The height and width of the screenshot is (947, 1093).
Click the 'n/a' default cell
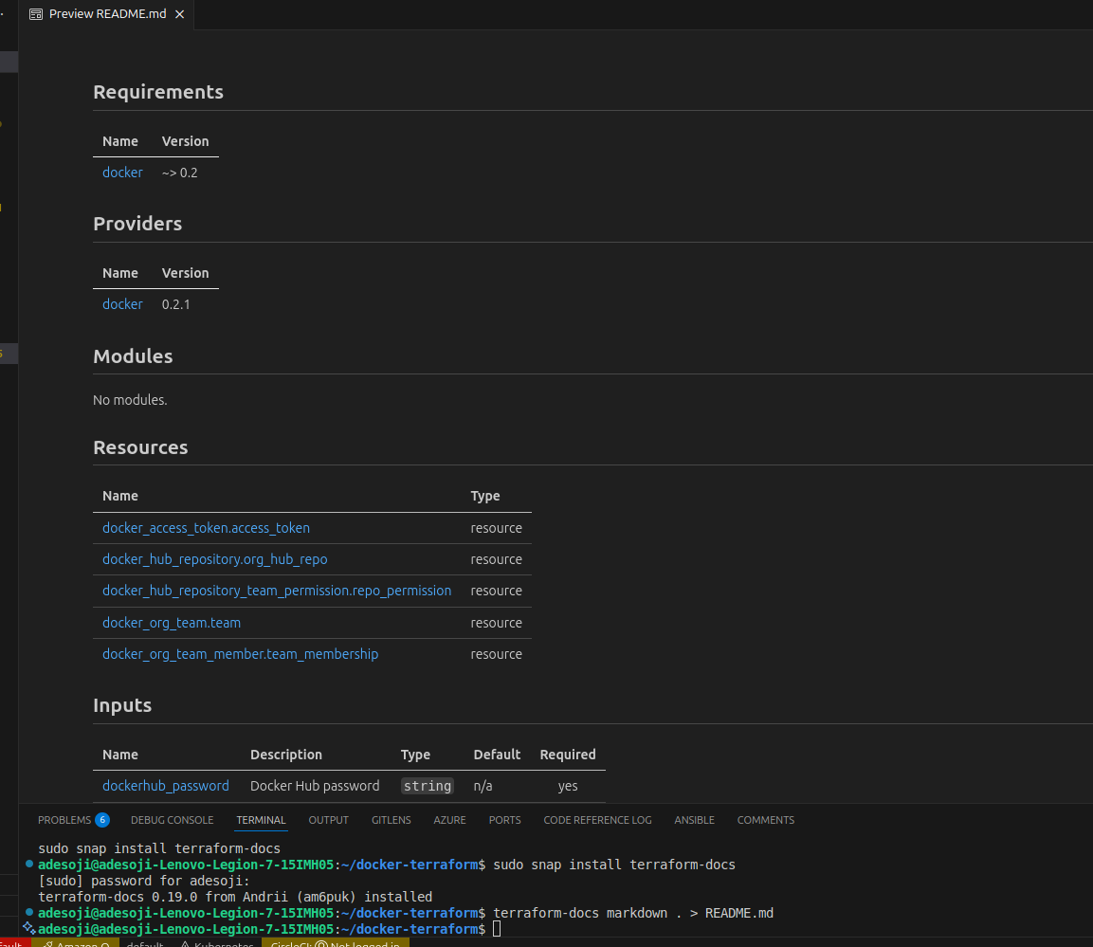click(x=483, y=785)
